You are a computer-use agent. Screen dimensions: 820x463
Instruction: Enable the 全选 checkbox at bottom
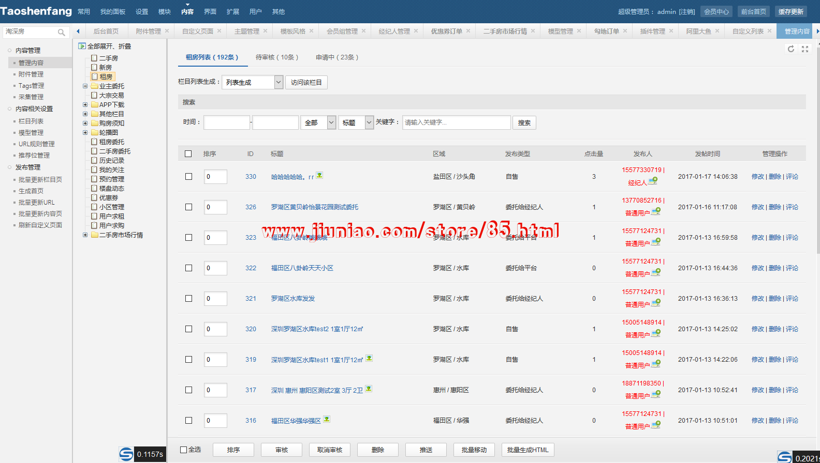183,450
